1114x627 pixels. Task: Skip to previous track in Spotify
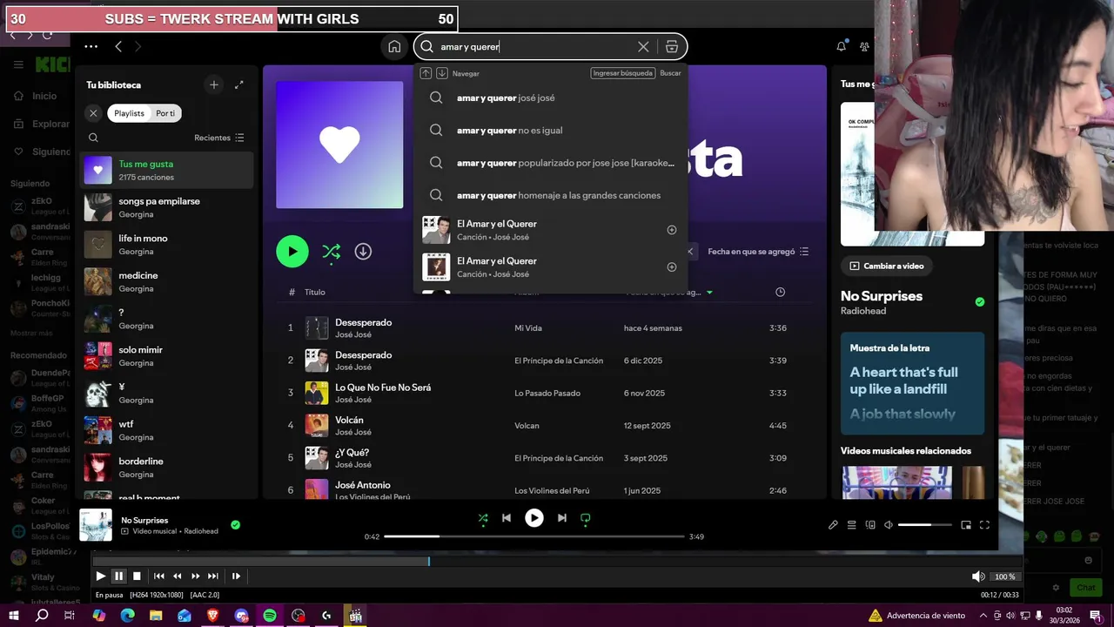507,518
